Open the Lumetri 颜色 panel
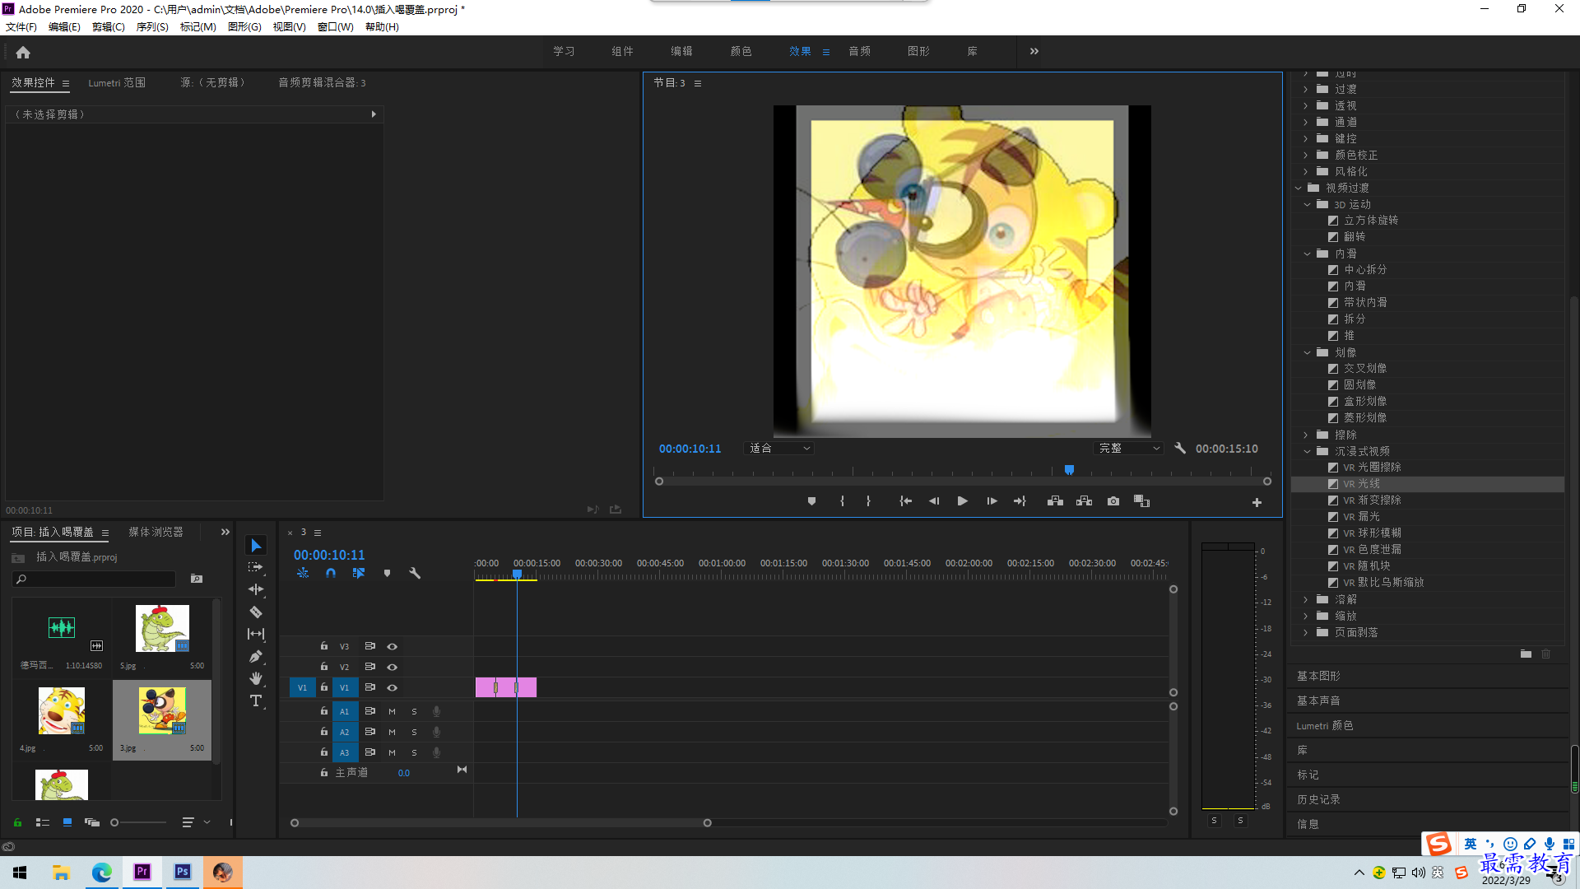The width and height of the screenshot is (1580, 889). click(1325, 725)
